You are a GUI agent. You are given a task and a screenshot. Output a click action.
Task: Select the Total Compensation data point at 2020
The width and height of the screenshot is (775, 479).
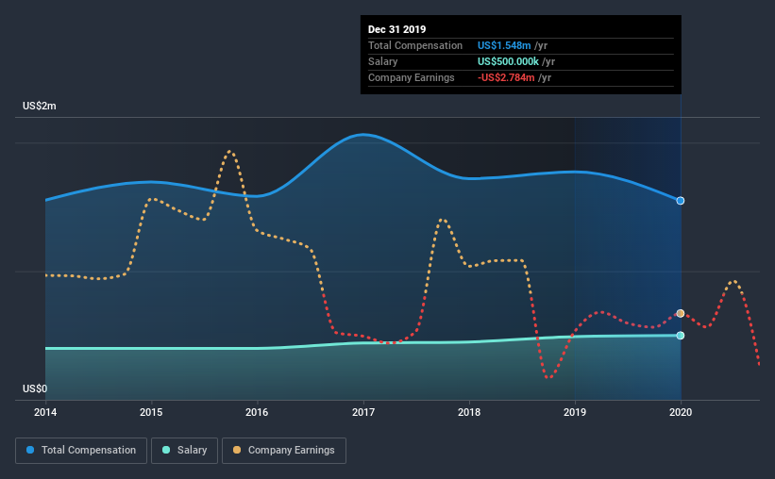[681, 201]
